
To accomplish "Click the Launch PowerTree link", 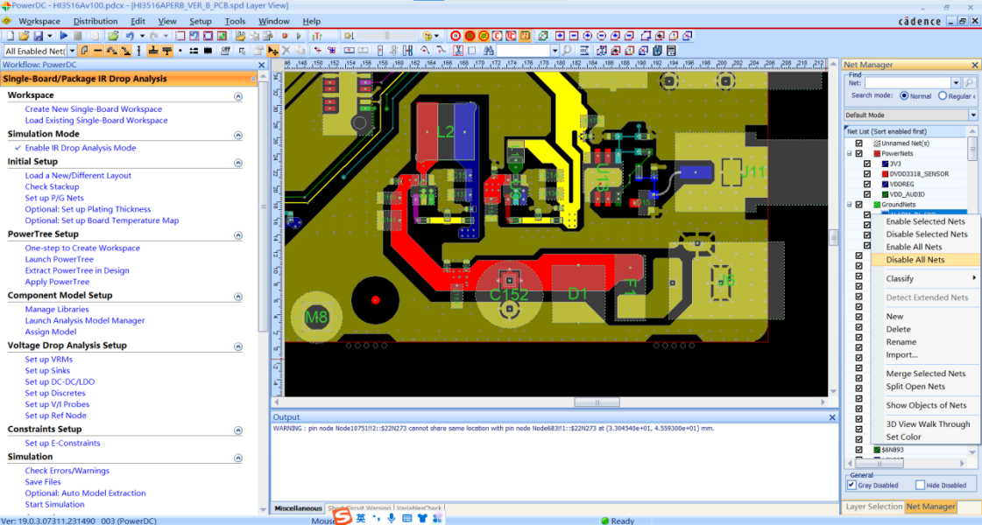I will click(59, 259).
